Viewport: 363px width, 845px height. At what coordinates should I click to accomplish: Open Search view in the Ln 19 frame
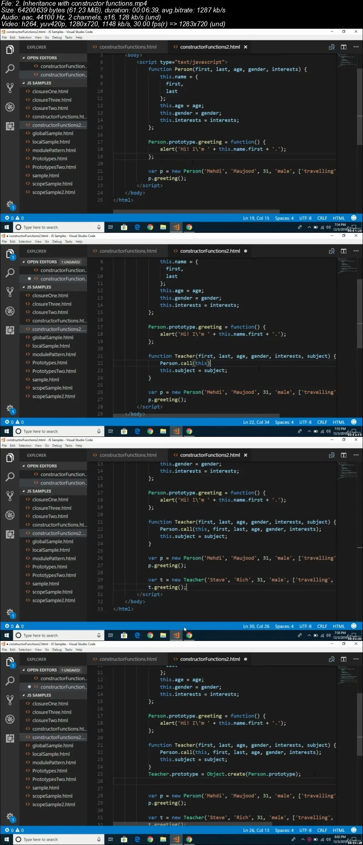pos(10,68)
